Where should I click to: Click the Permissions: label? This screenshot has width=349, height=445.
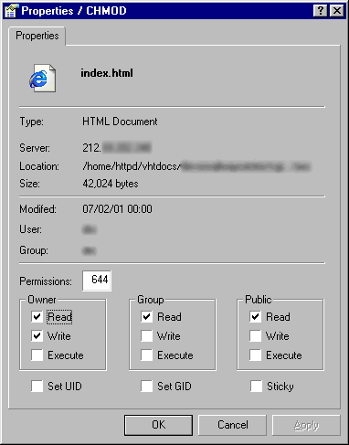[46, 281]
